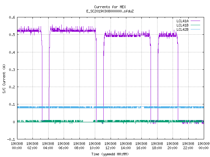Screen dimensions: 210x157
Task: Click the blue line sample beside LCL42B
Action: coord(195,29)
